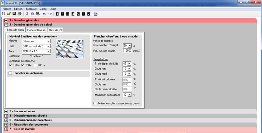
Task: Jump to section 7 toolbar icon
Action: tap(89, 14)
